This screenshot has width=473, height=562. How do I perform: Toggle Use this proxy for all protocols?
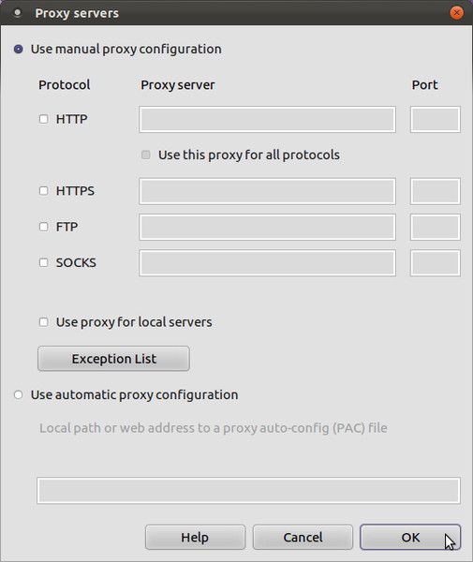(146, 155)
